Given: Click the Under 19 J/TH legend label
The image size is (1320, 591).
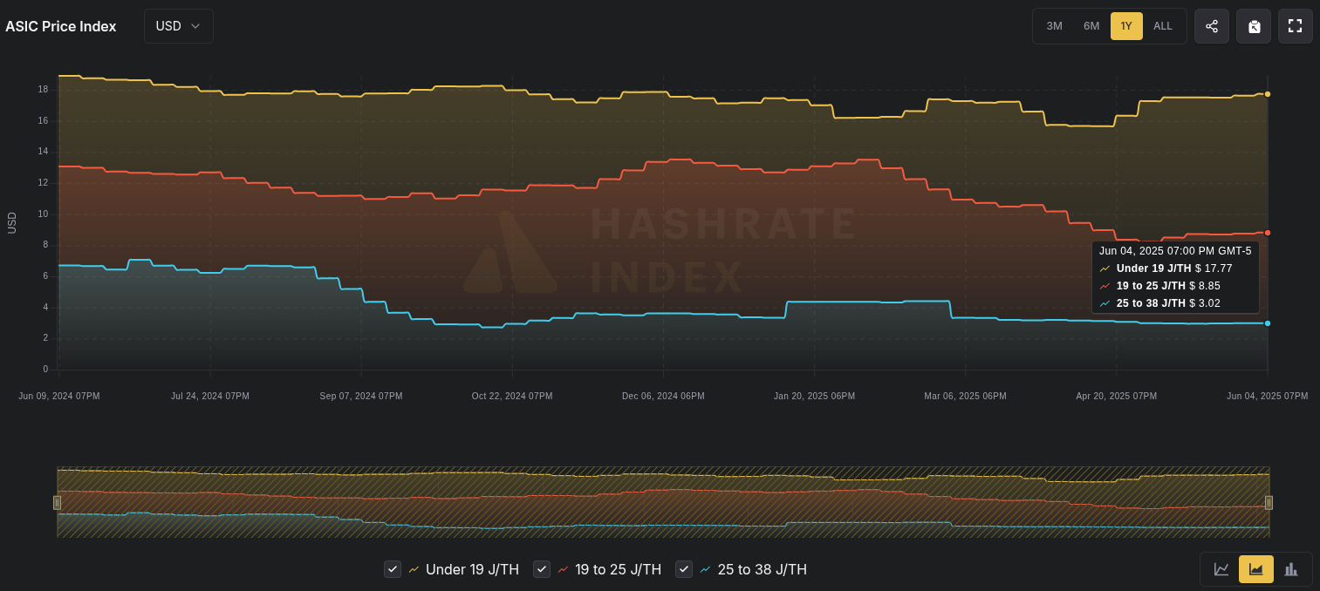Looking at the screenshot, I should point(472,569).
